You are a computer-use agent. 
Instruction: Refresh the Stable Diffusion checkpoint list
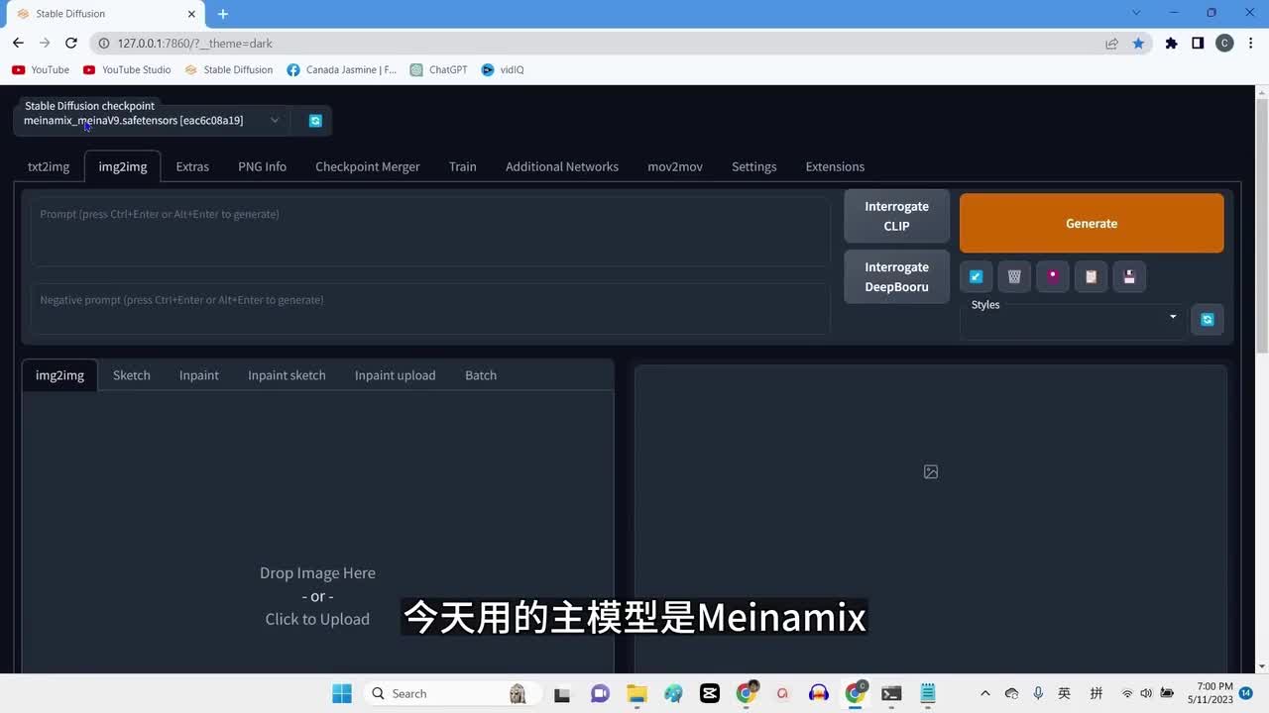click(315, 121)
